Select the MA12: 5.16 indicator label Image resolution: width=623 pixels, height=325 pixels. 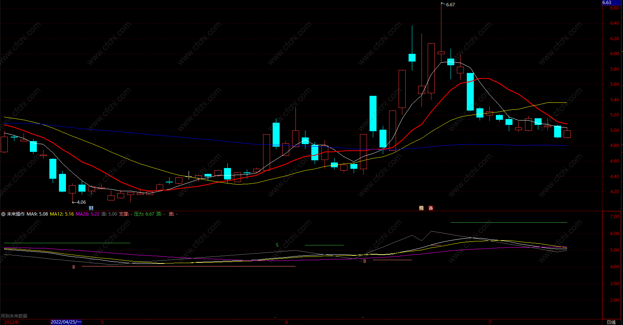[x=62, y=214]
